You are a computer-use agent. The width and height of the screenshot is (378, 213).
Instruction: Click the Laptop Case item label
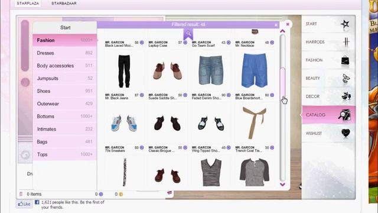158,46
